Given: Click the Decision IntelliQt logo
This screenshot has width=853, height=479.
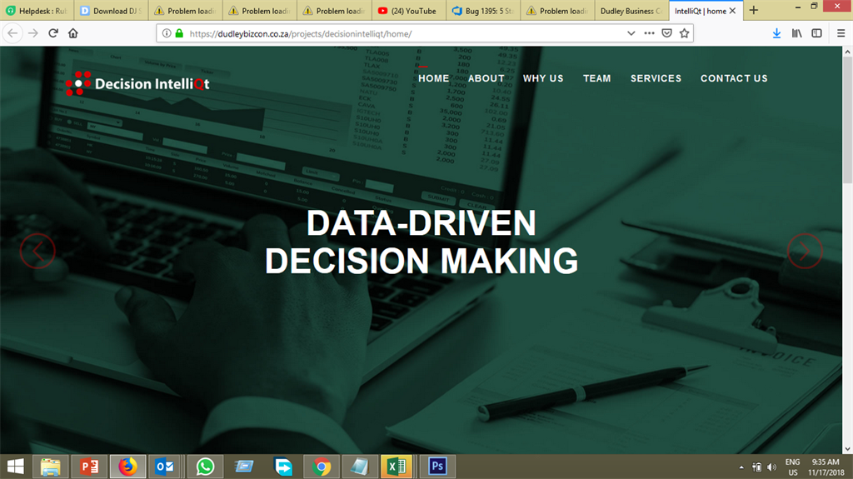Looking at the screenshot, I should point(137,83).
